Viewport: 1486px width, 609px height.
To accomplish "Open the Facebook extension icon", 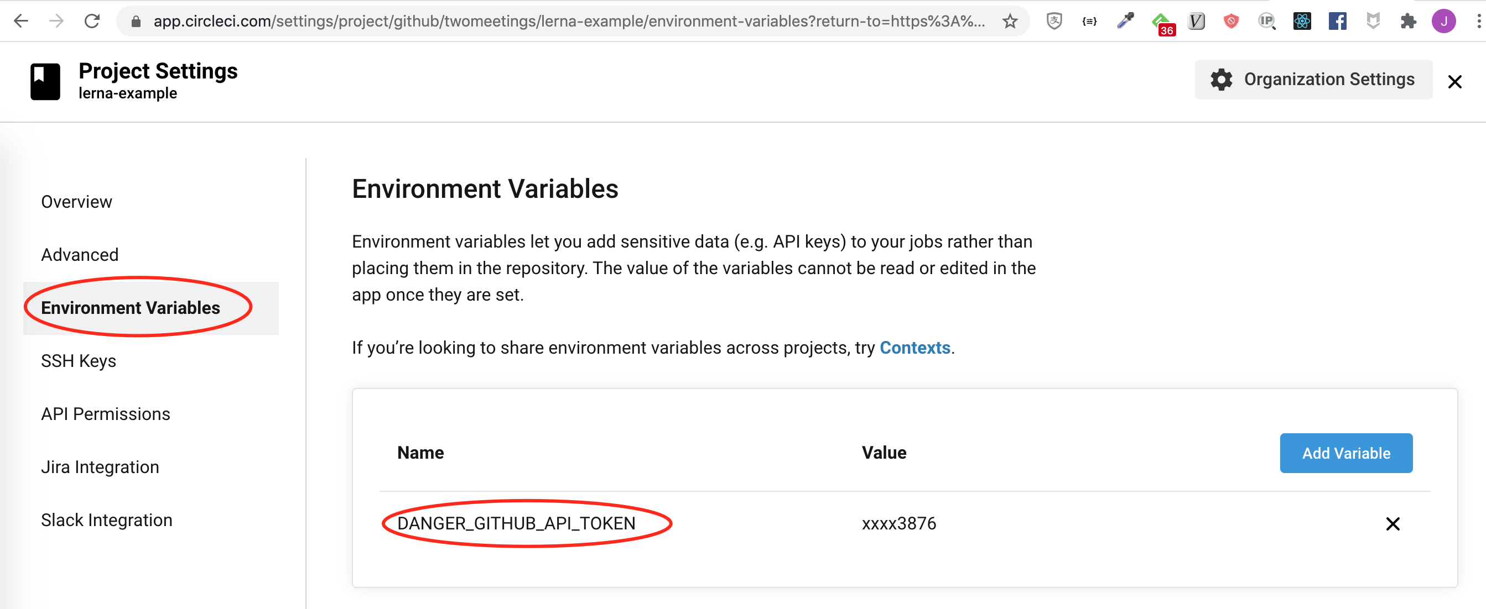I will 1337,22.
